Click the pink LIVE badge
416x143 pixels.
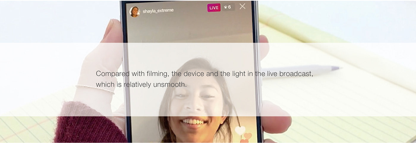[214, 8]
